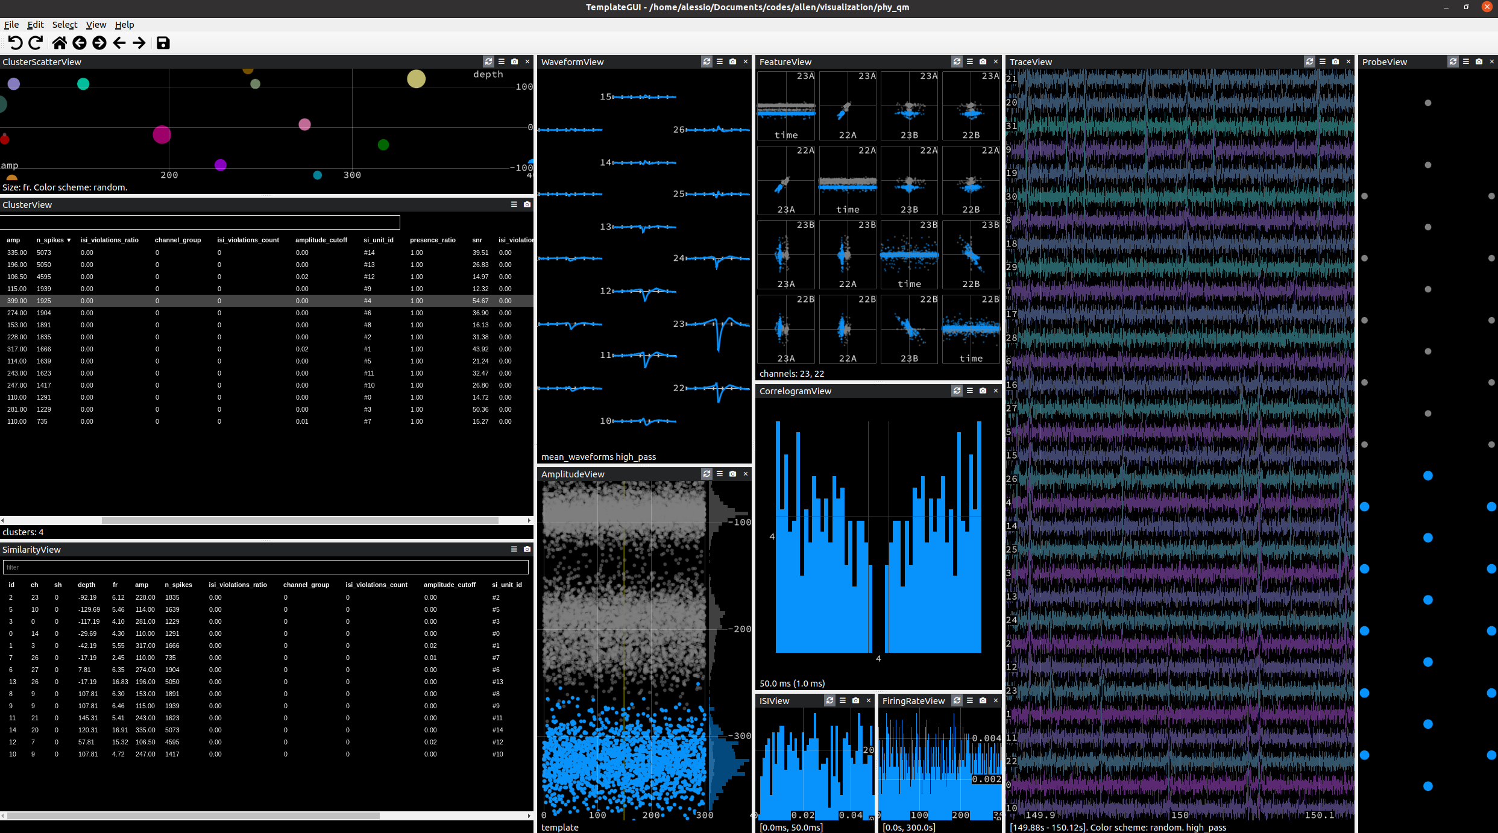Undo last clustering action in toolbar
This screenshot has width=1498, height=833.
[x=16, y=43]
